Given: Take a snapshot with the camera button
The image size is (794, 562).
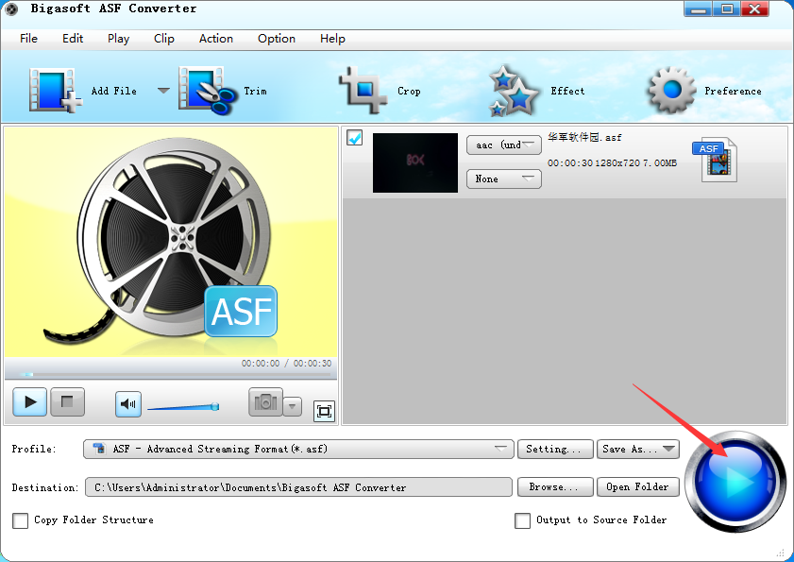Looking at the screenshot, I should (265, 402).
